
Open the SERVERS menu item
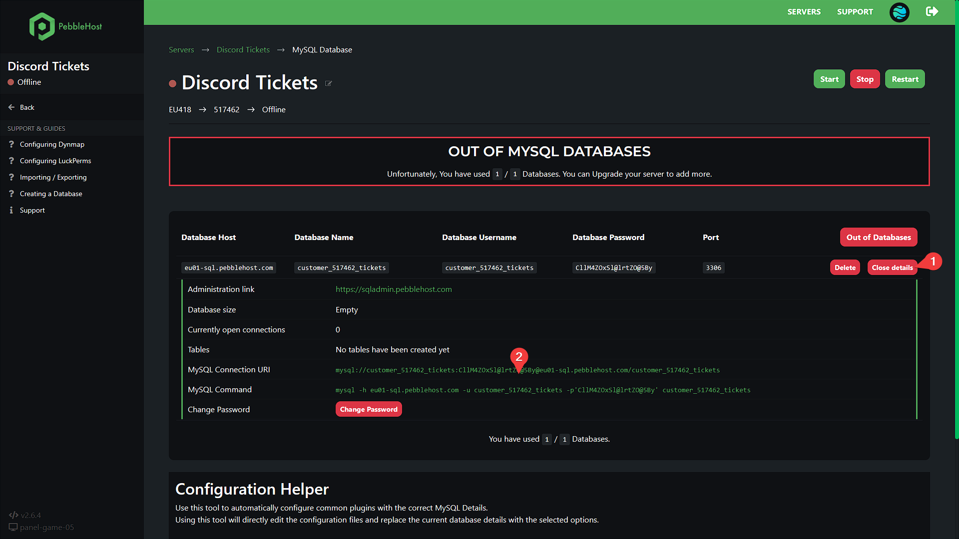pyautogui.click(x=804, y=11)
